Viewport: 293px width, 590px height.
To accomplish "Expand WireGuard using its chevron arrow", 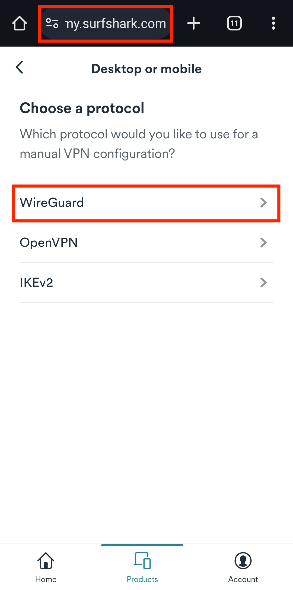I will (263, 203).
